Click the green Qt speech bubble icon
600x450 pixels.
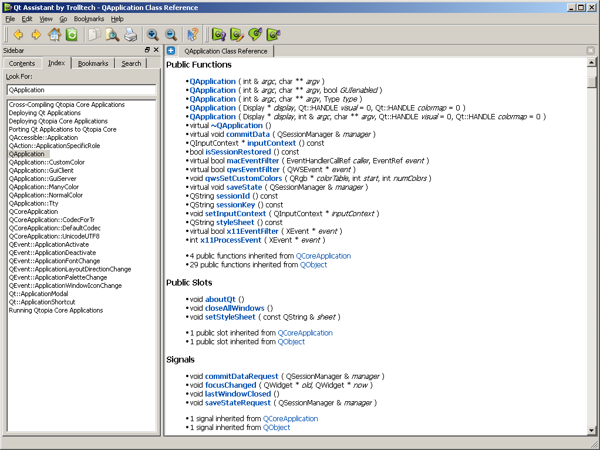tap(255, 35)
